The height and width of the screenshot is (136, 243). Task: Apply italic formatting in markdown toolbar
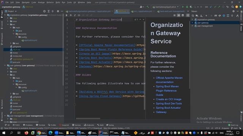tap(75, 15)
